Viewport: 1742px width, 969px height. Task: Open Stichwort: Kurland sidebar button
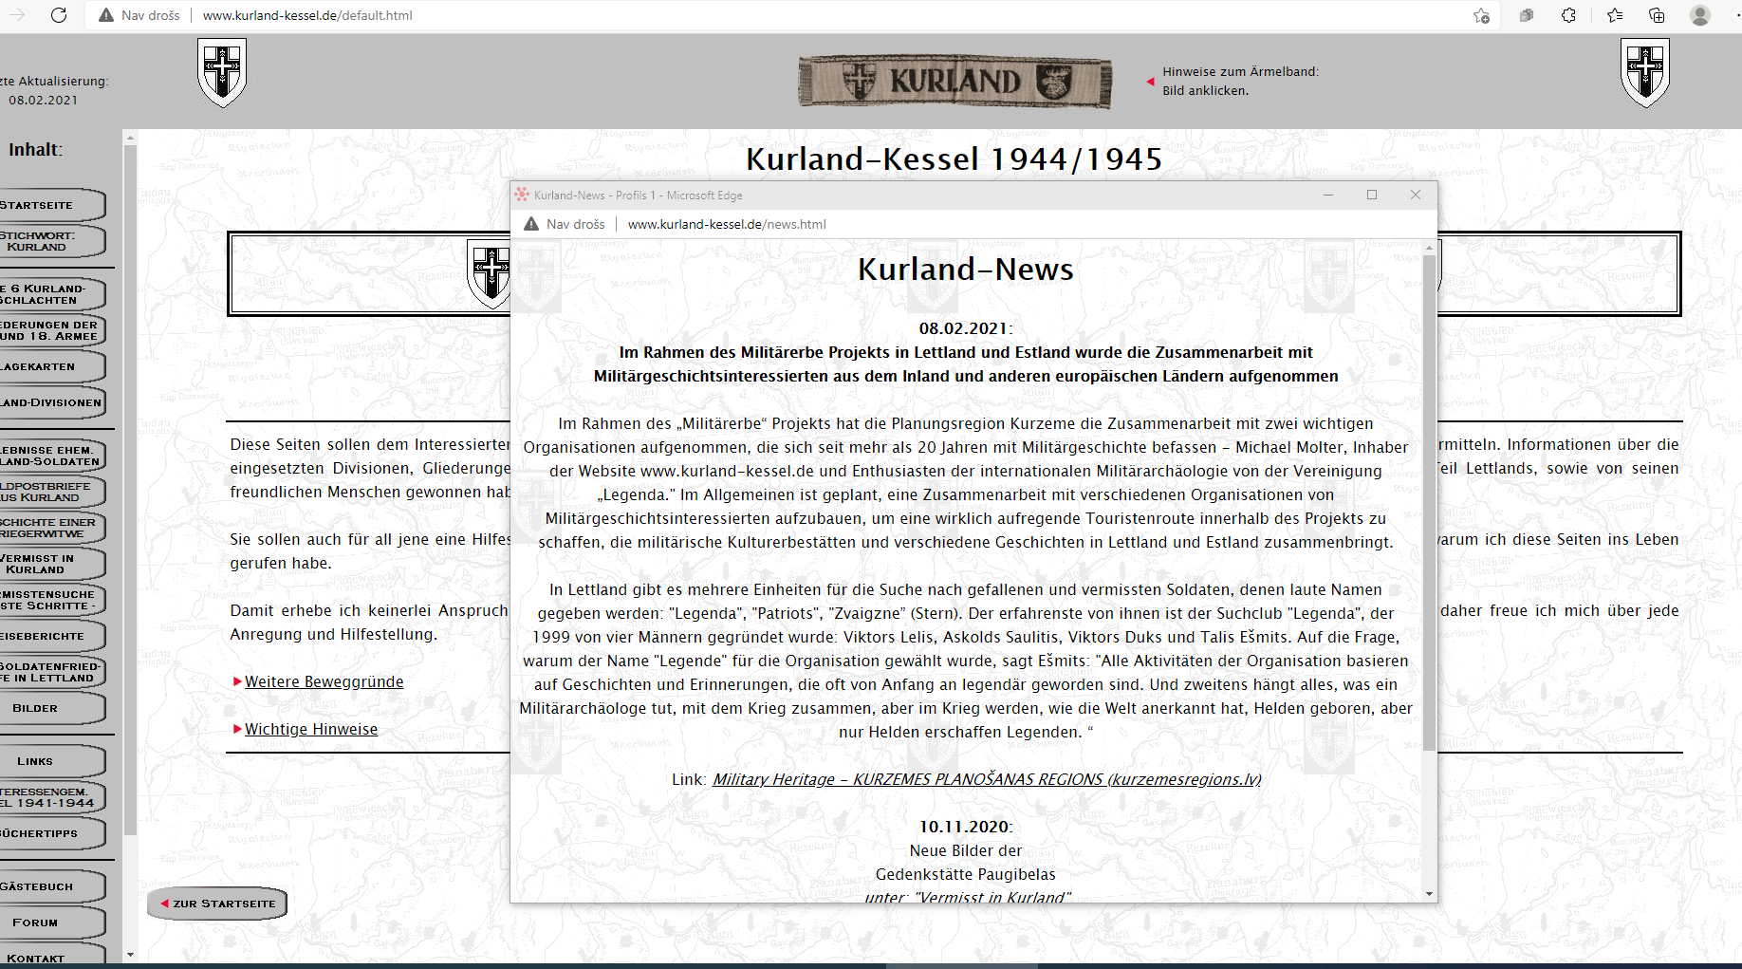(x=51, y=241)
